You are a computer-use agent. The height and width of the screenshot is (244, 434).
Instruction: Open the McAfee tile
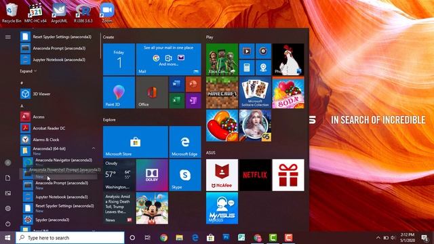(222, 175)
